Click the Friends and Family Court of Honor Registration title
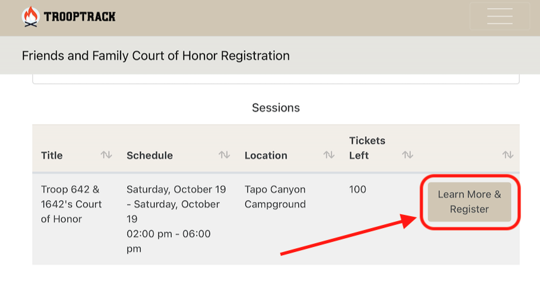This screenshot has width=540, height=281. [x=156, y=55]
